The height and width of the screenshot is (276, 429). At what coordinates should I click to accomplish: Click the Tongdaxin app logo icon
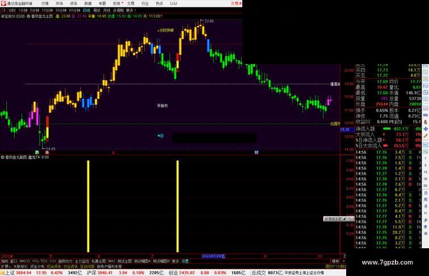[x=3, y=3]
